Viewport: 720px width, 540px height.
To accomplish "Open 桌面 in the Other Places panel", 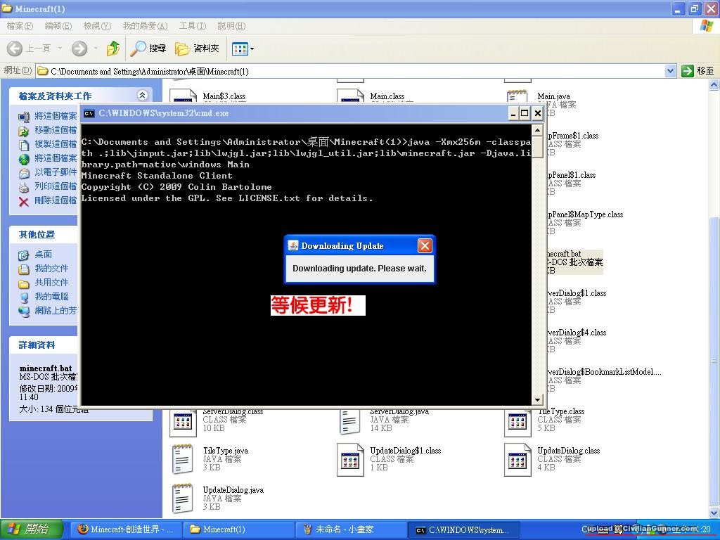I will tap(43, 255).
